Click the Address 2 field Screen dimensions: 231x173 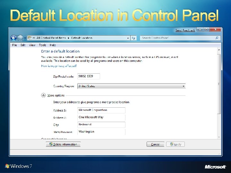[x=101, y=117]
